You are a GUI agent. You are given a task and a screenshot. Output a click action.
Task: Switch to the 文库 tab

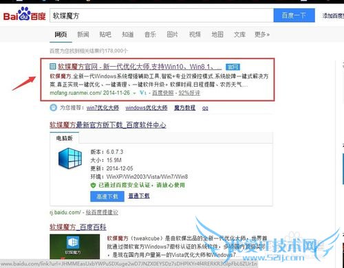[239, 34]
